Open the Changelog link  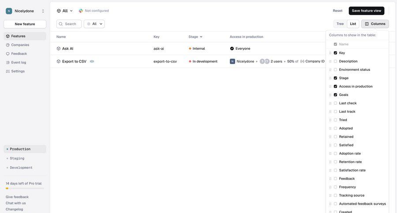pyautogui.click(x=15, y=209)
